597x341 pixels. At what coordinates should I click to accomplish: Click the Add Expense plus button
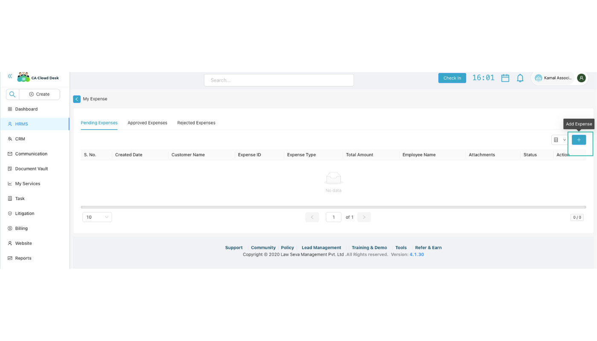pos(579,139)
